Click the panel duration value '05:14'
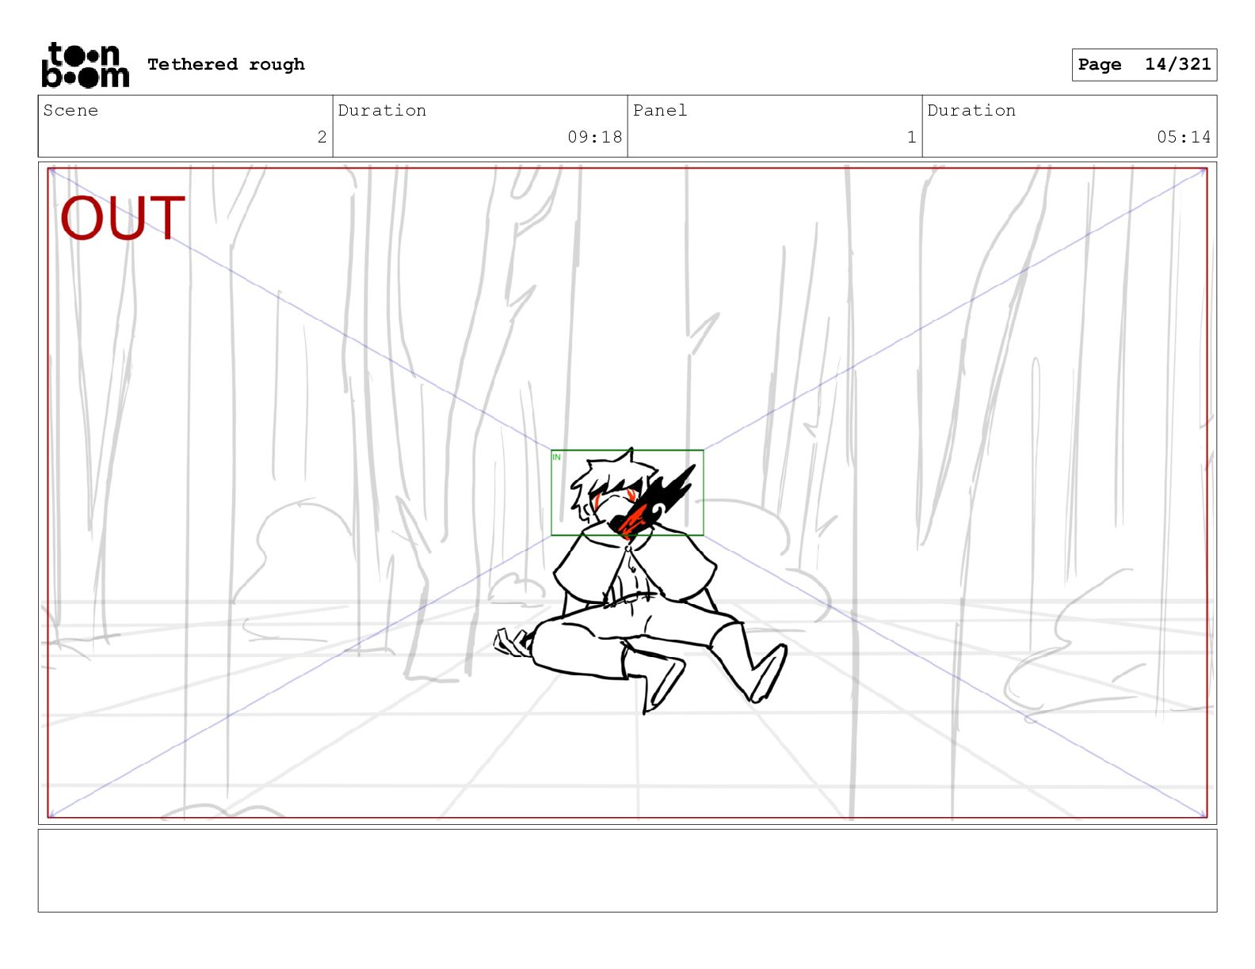This screenshot has height=969, width=1255. click(1184, 137)
